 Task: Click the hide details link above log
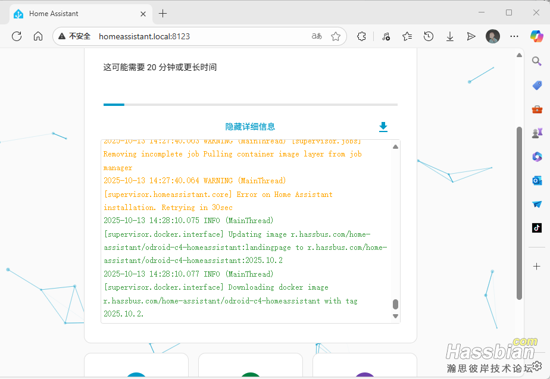pyautogui.click(x=250, y=127)
